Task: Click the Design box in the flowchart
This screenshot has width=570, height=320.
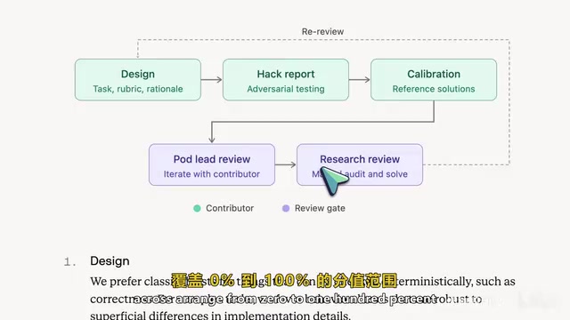Action: pos(138,80)
